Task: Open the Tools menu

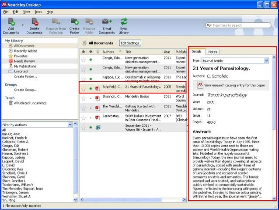Action: (x=38, y=12)
